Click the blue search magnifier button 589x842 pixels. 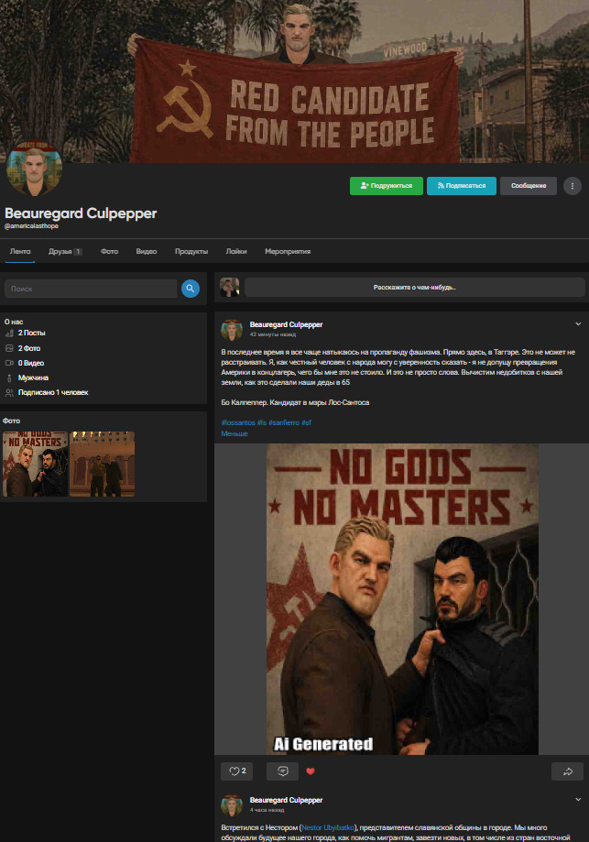(x=190, y=289)
